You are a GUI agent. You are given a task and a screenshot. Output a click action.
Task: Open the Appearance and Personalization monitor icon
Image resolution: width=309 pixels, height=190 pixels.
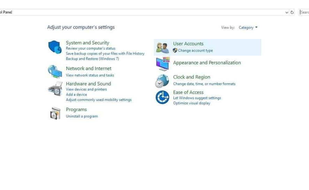point(163,64)
